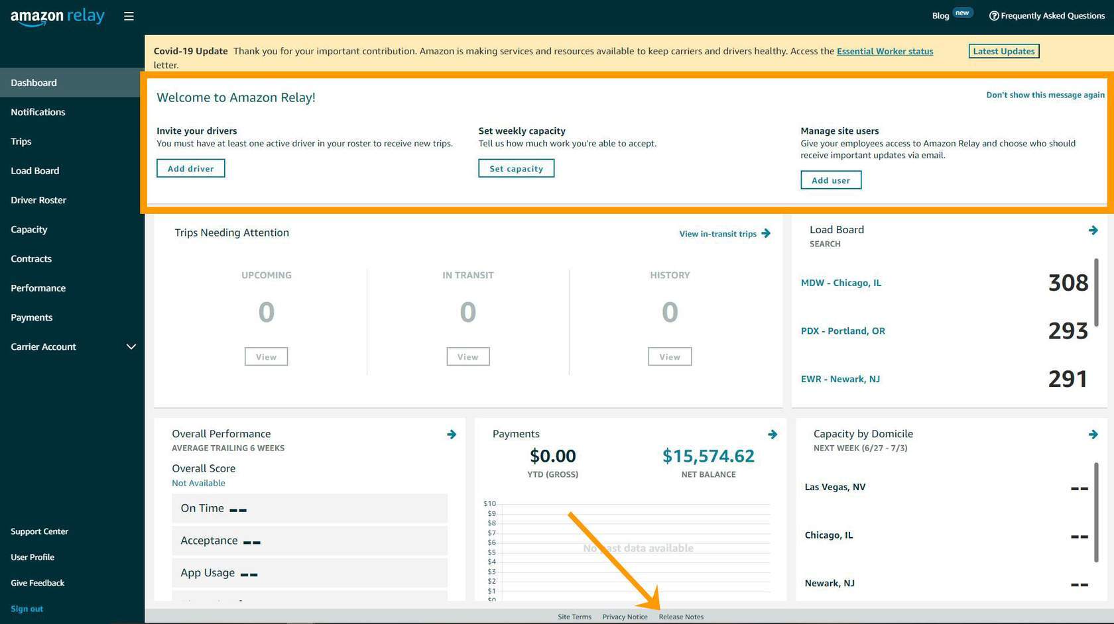The height and width of the screenshot is (624, 1114).
Task: Open Overall Performance arrow icon
Action: point(452,435)
